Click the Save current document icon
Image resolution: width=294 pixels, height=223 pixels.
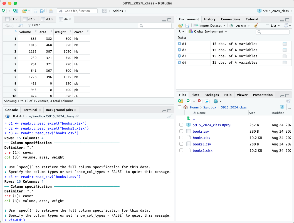35,11
